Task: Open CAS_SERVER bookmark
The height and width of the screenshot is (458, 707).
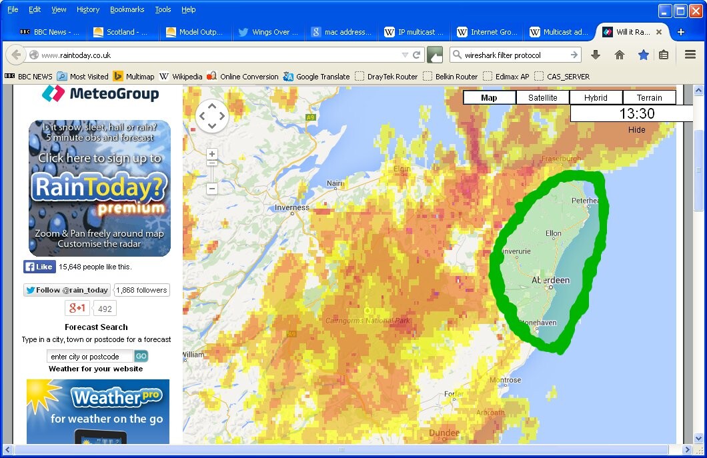Action: [x=562, y=77]
